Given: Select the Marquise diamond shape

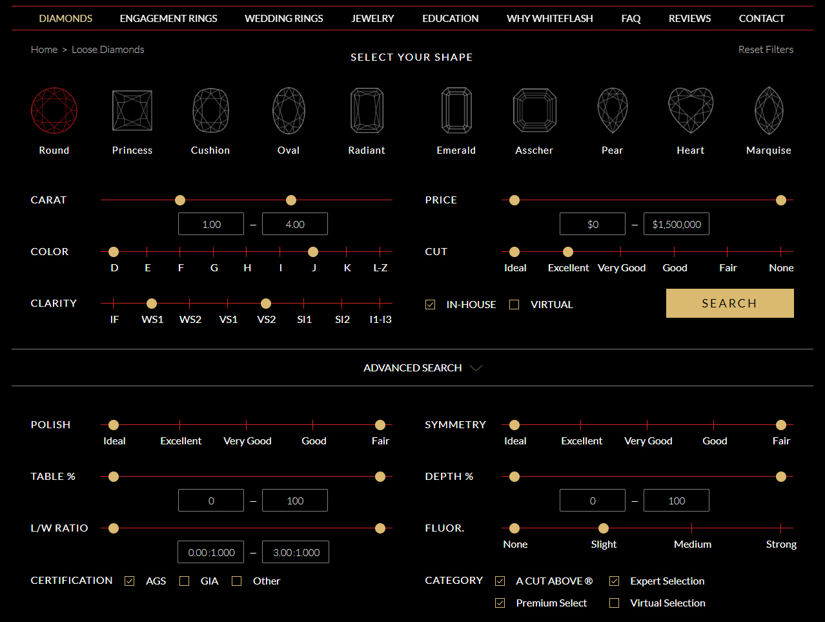Looking at the screenshot, I should click(768, 110).
